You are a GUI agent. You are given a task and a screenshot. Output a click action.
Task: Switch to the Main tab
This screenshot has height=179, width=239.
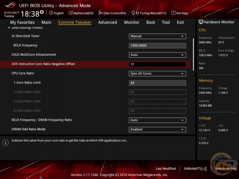coord(46,22)
